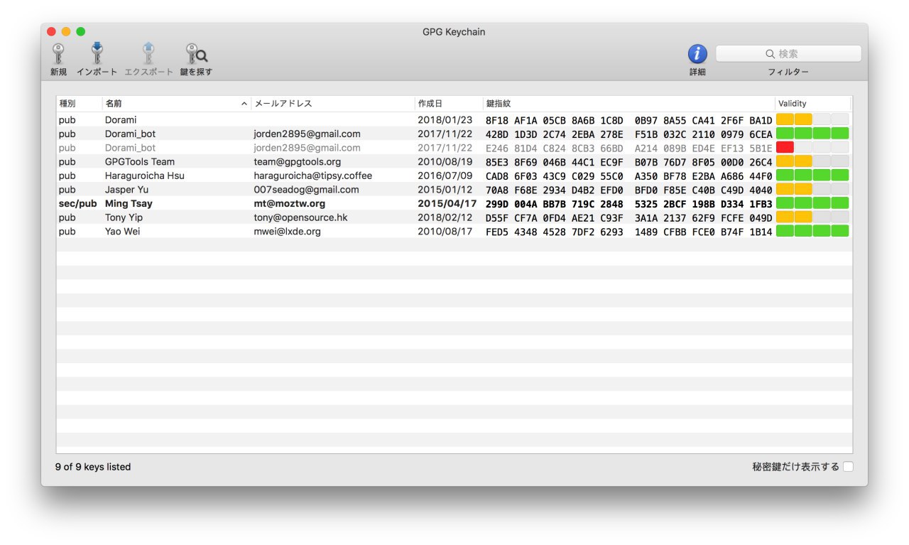Screen dimensions: 909x545
Task: Show key details with 詳細 info icon
Action: [x=697, y=54]
